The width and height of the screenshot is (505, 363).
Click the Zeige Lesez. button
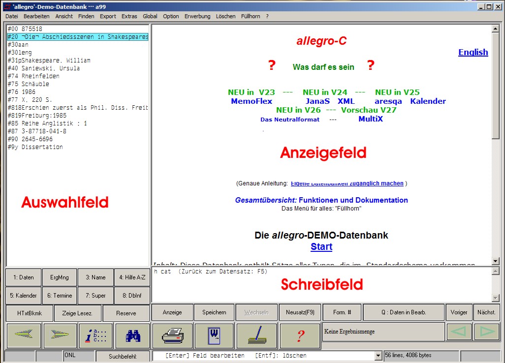point(77,313)
